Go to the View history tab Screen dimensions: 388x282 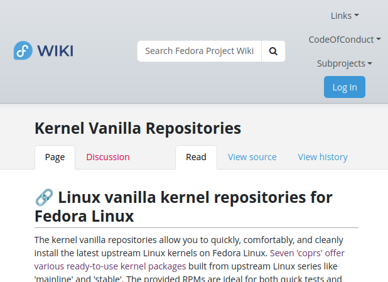(322, 157)
